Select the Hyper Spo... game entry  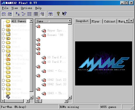[54, 31]
